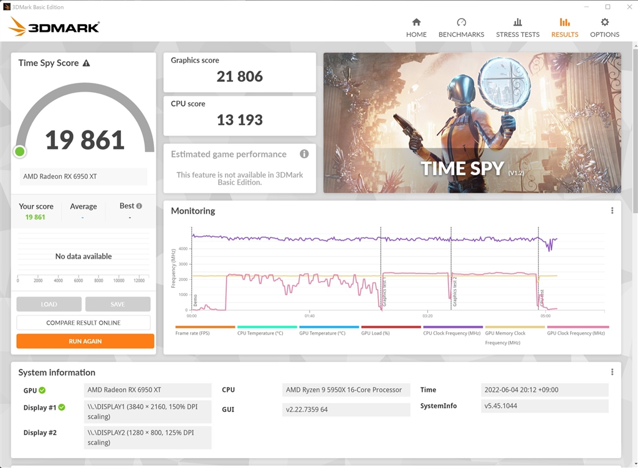This screenshot has height=468, width=638.
Task: Click the GPU green checkmark icon
Action: coord(42,390)
